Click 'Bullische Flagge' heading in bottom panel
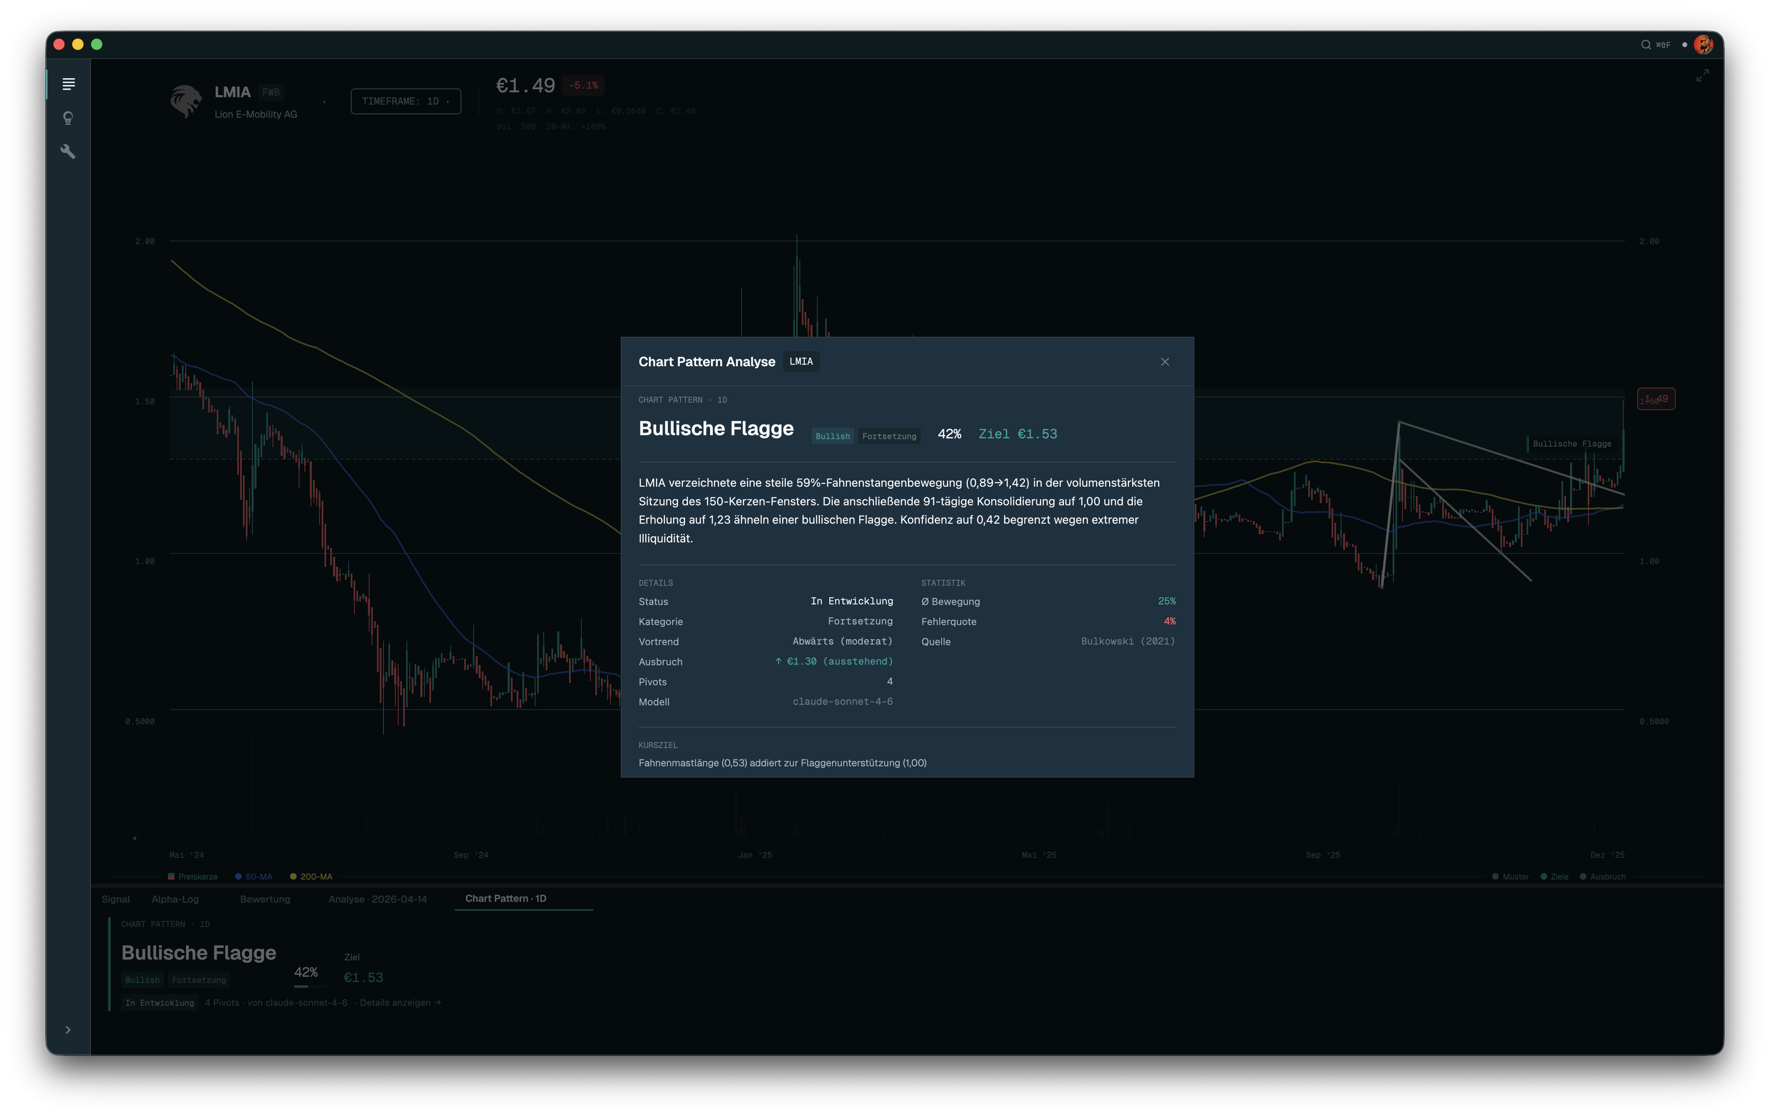 pyautogui.click(x=198, y=953)
